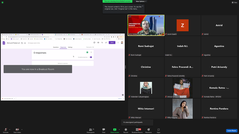Open the Reactions menu
This screenshot has width=239, height=134.
[x=149, y=130]
